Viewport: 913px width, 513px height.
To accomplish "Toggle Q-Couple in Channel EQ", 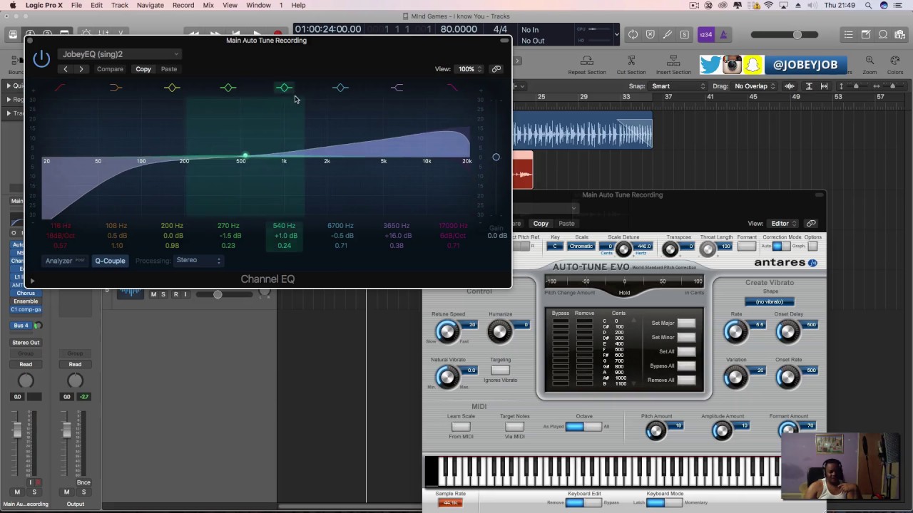I will tap(110, 261).
